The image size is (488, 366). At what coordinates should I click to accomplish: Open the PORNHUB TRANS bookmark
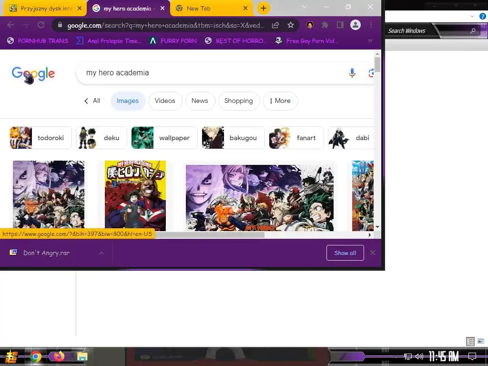point(38,41)
